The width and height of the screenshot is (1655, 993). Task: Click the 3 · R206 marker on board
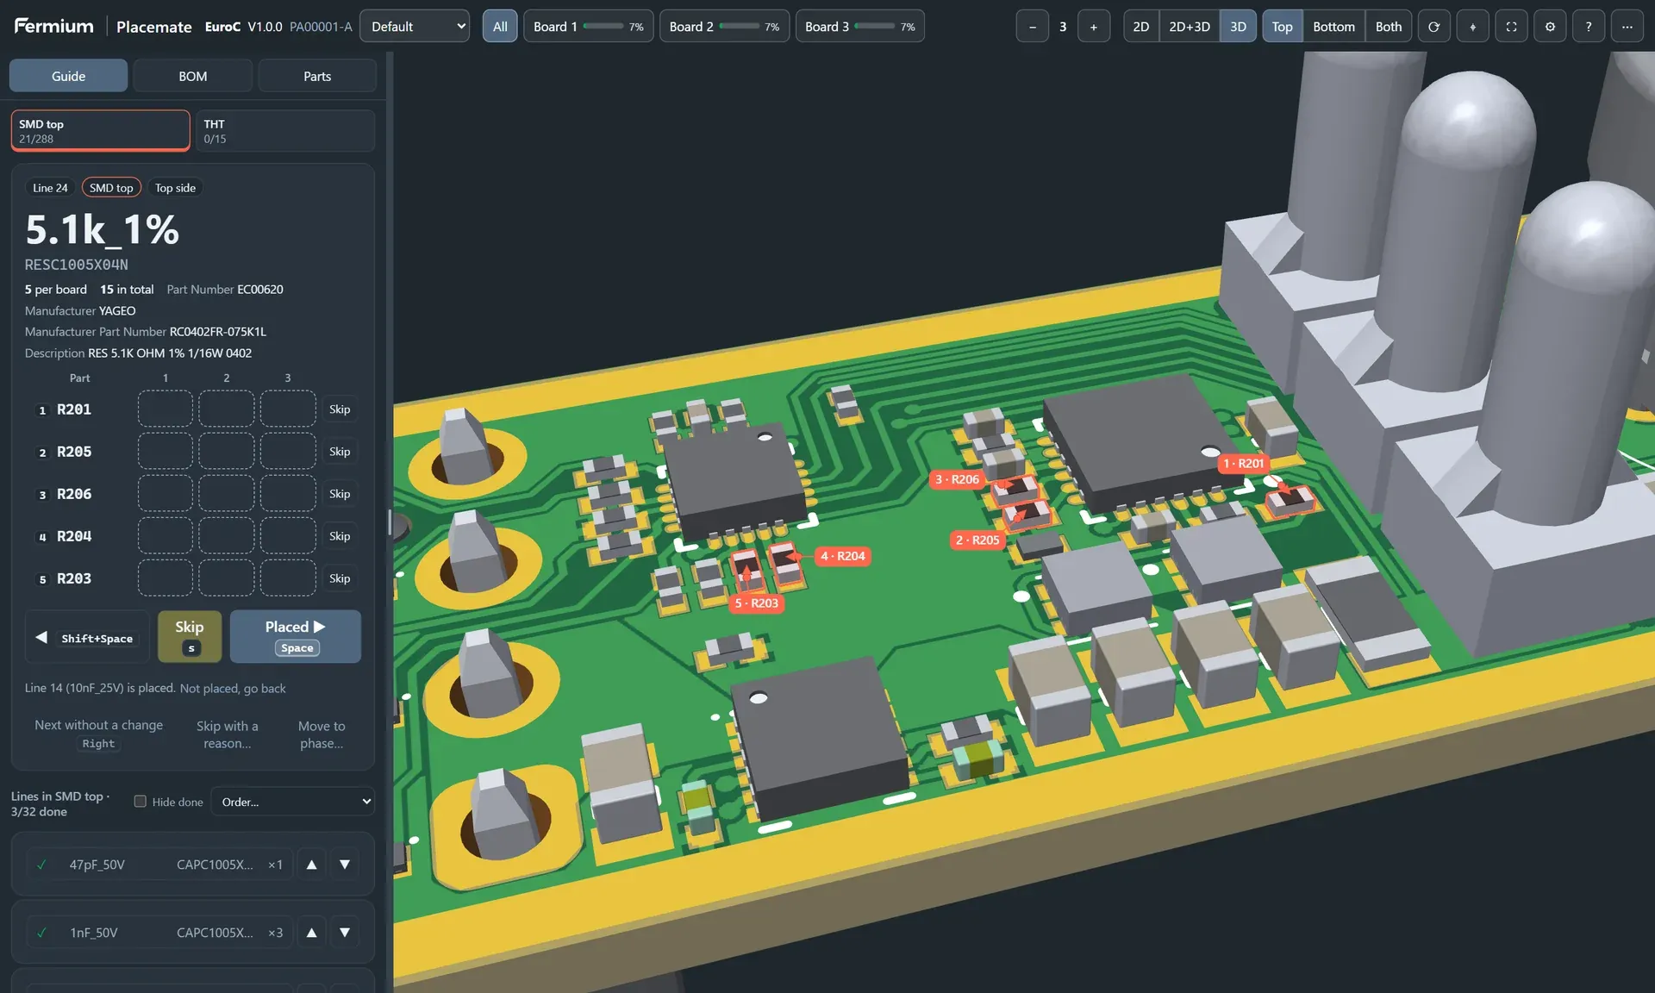pyautogui.click(x=957, y=479)
